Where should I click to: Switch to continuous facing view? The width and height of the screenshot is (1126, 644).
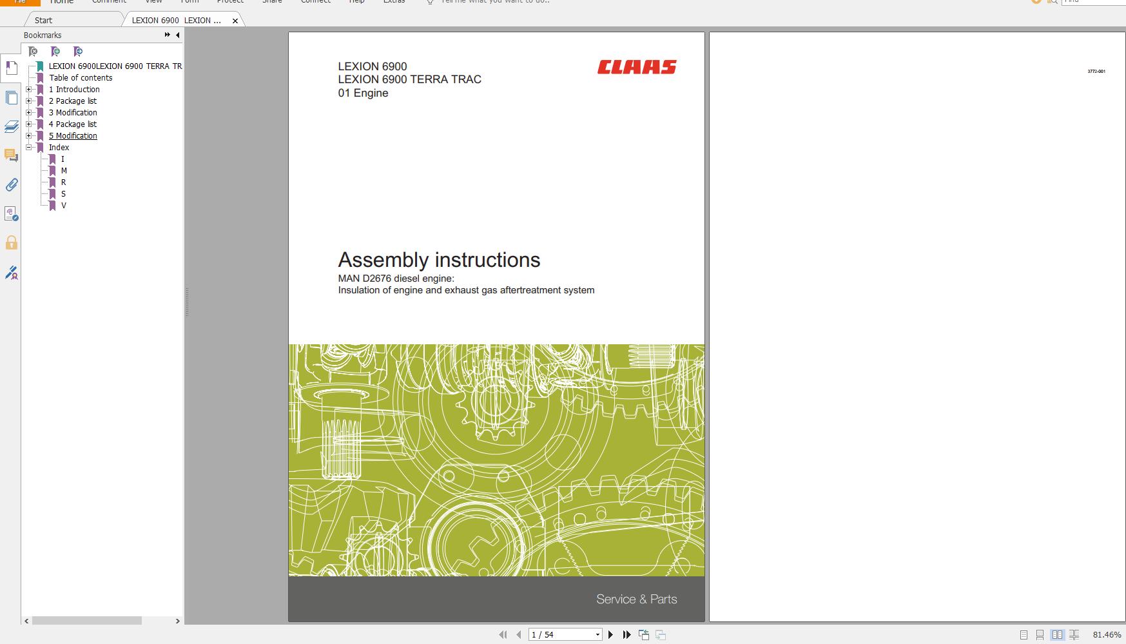1073,635
